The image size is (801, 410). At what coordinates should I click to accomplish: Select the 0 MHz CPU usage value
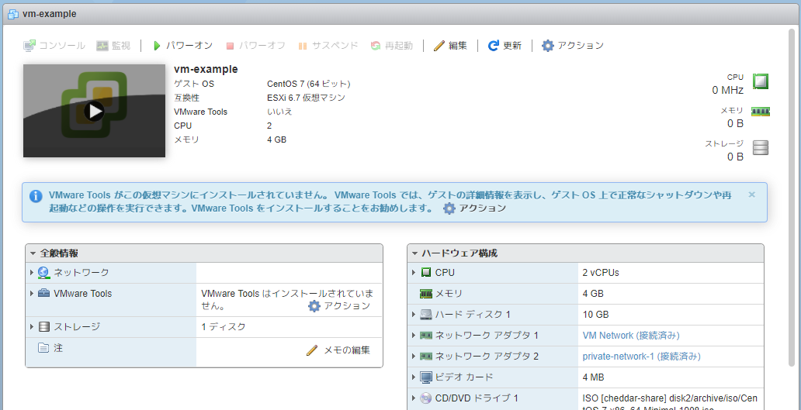(728, 90)
